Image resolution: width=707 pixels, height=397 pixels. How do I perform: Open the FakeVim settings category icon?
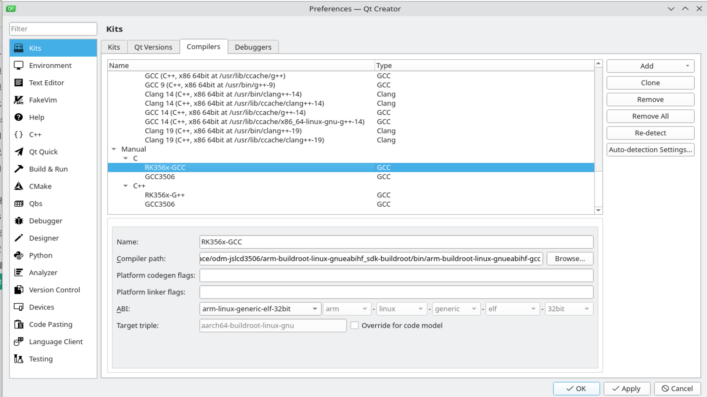tap(19, 100)
